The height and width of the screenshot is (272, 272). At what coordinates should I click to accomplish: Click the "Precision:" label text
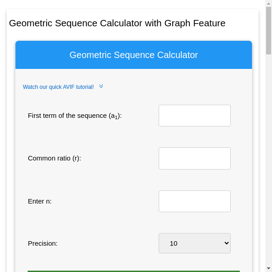(43, 243)
